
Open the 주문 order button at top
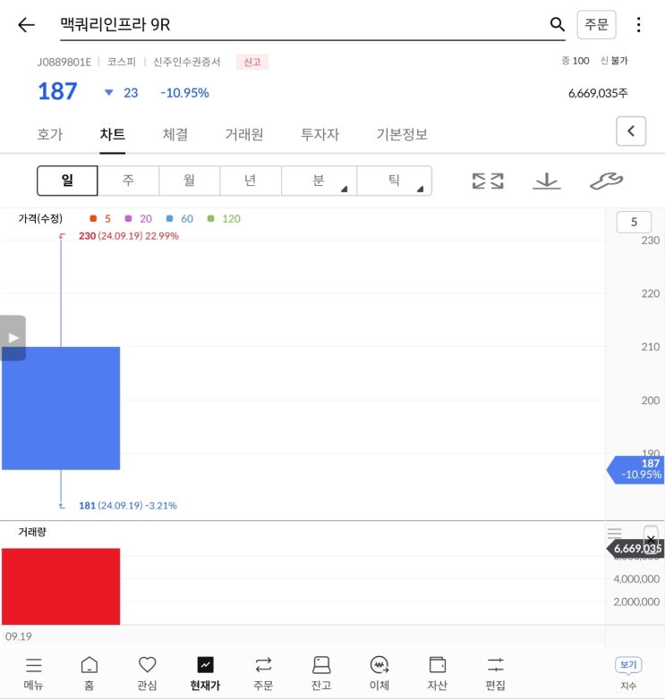coord(596,24)
